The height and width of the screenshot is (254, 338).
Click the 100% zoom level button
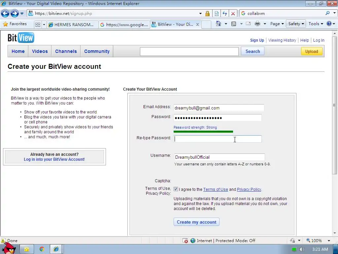[x=314, y=240]
